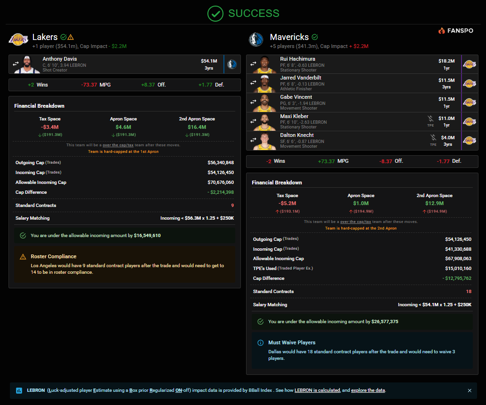Click Mavericks 2nd Apron Space value $12.9M
This screenshot has width=486, height=405.
click(x=434, y=204)
